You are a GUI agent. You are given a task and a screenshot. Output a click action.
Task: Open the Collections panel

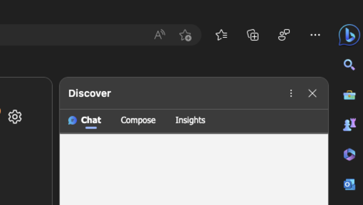253,35
